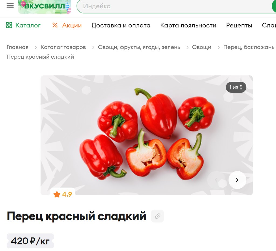
Task: Navigate to Главная breadcrumb
Action: click(18, 47)
